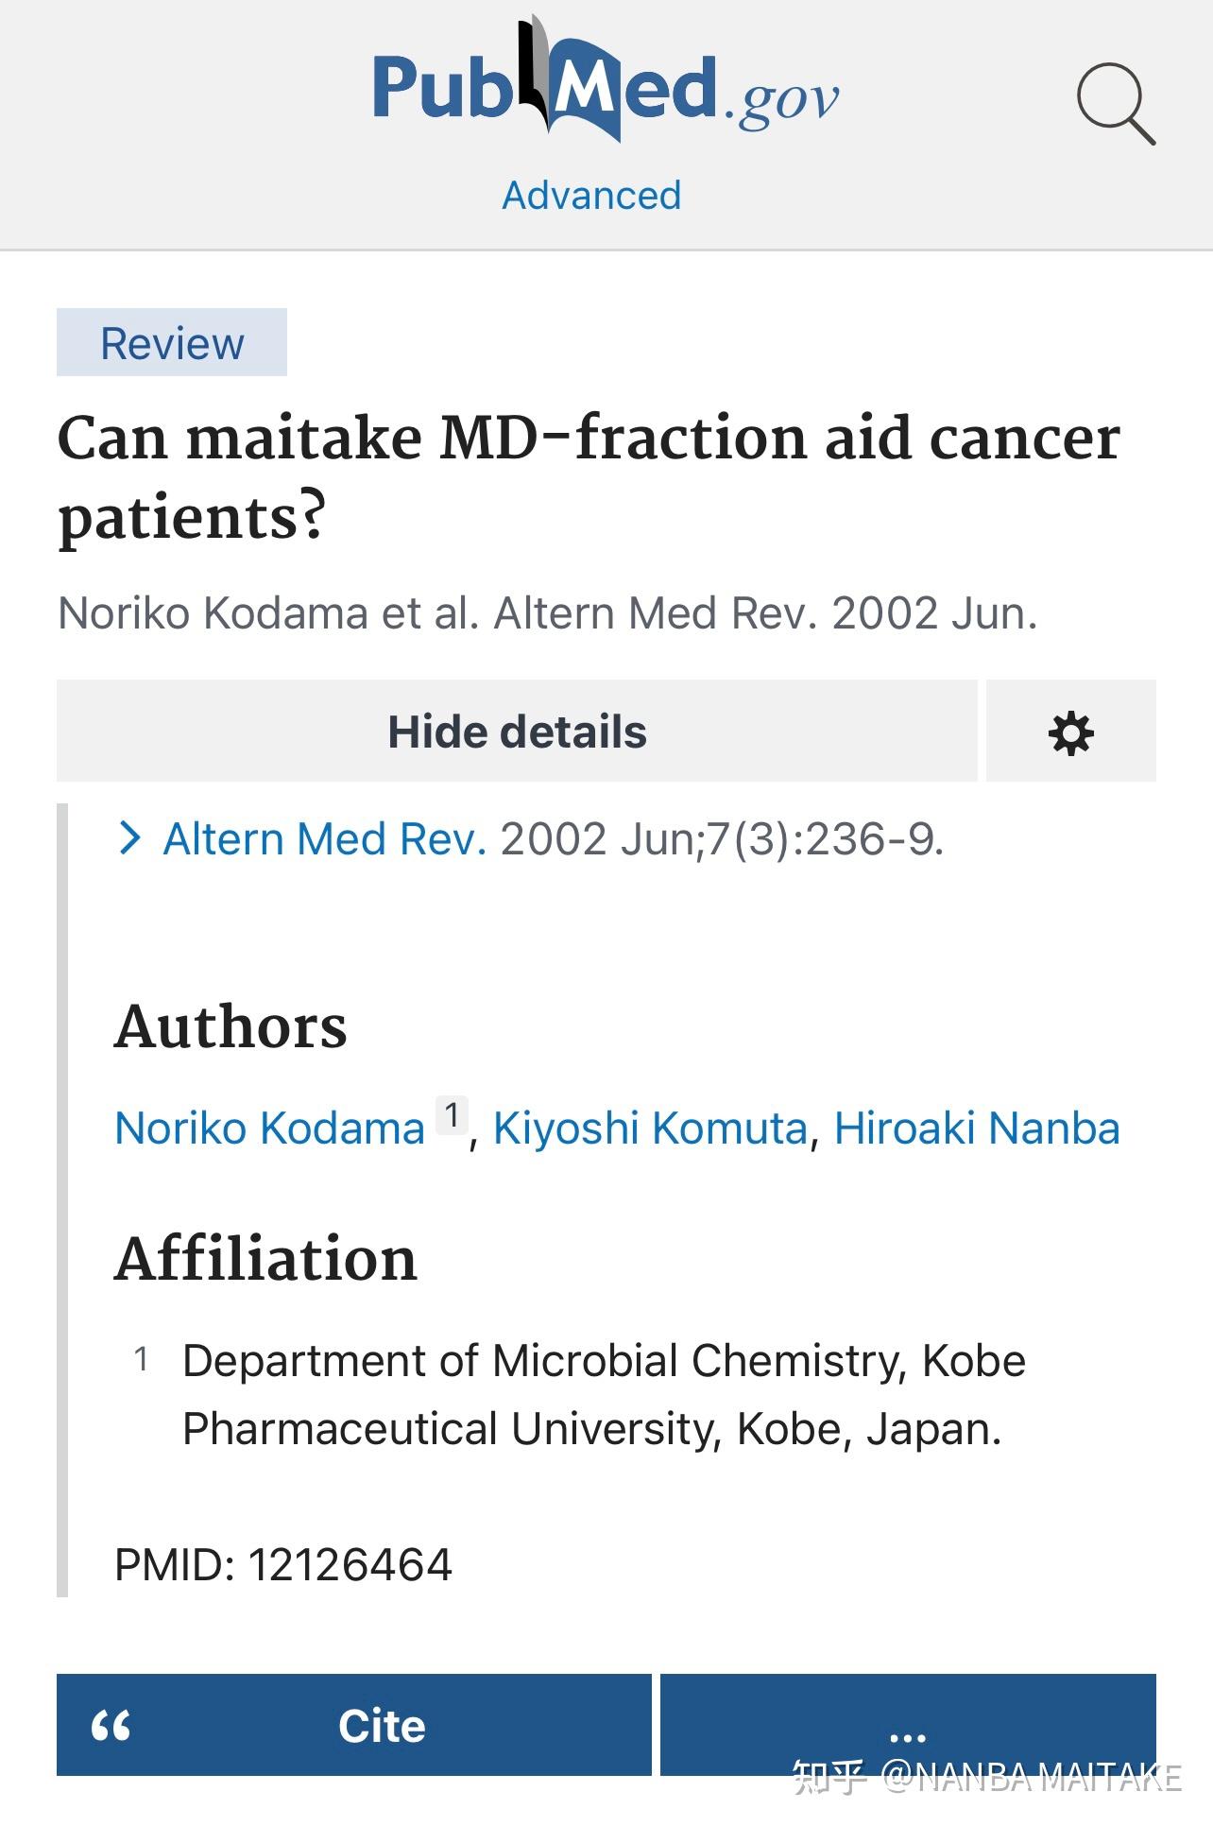
Task: Click the article title heading
Action: pos(589,477)
